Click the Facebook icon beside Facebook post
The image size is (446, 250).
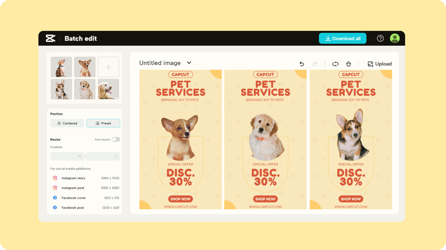tap(55, 208)
